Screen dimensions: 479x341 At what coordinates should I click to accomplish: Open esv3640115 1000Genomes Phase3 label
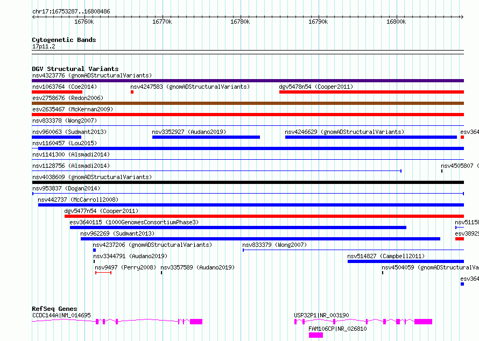tap(134, 222)
